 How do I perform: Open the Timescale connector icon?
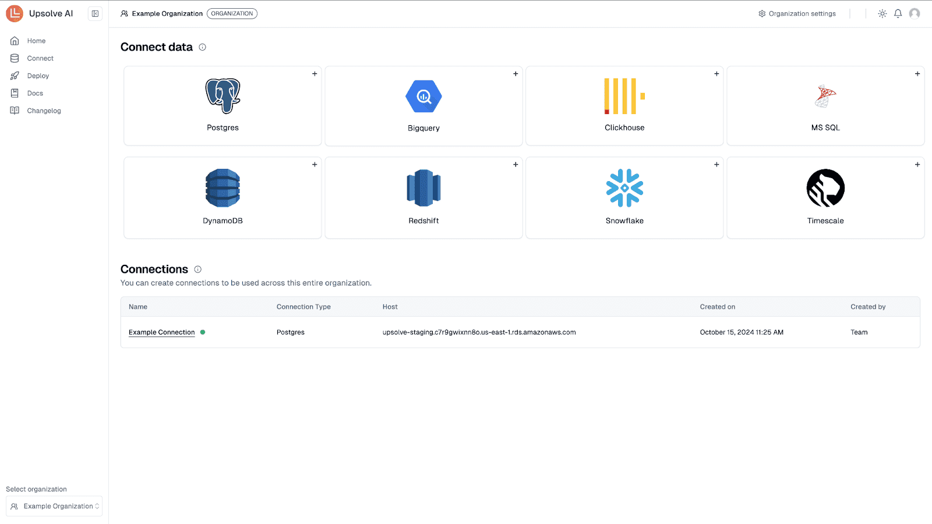825,188
